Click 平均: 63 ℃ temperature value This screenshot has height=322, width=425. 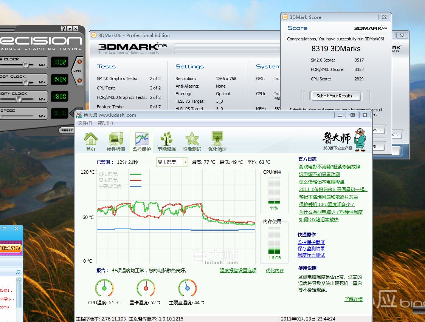259,162
